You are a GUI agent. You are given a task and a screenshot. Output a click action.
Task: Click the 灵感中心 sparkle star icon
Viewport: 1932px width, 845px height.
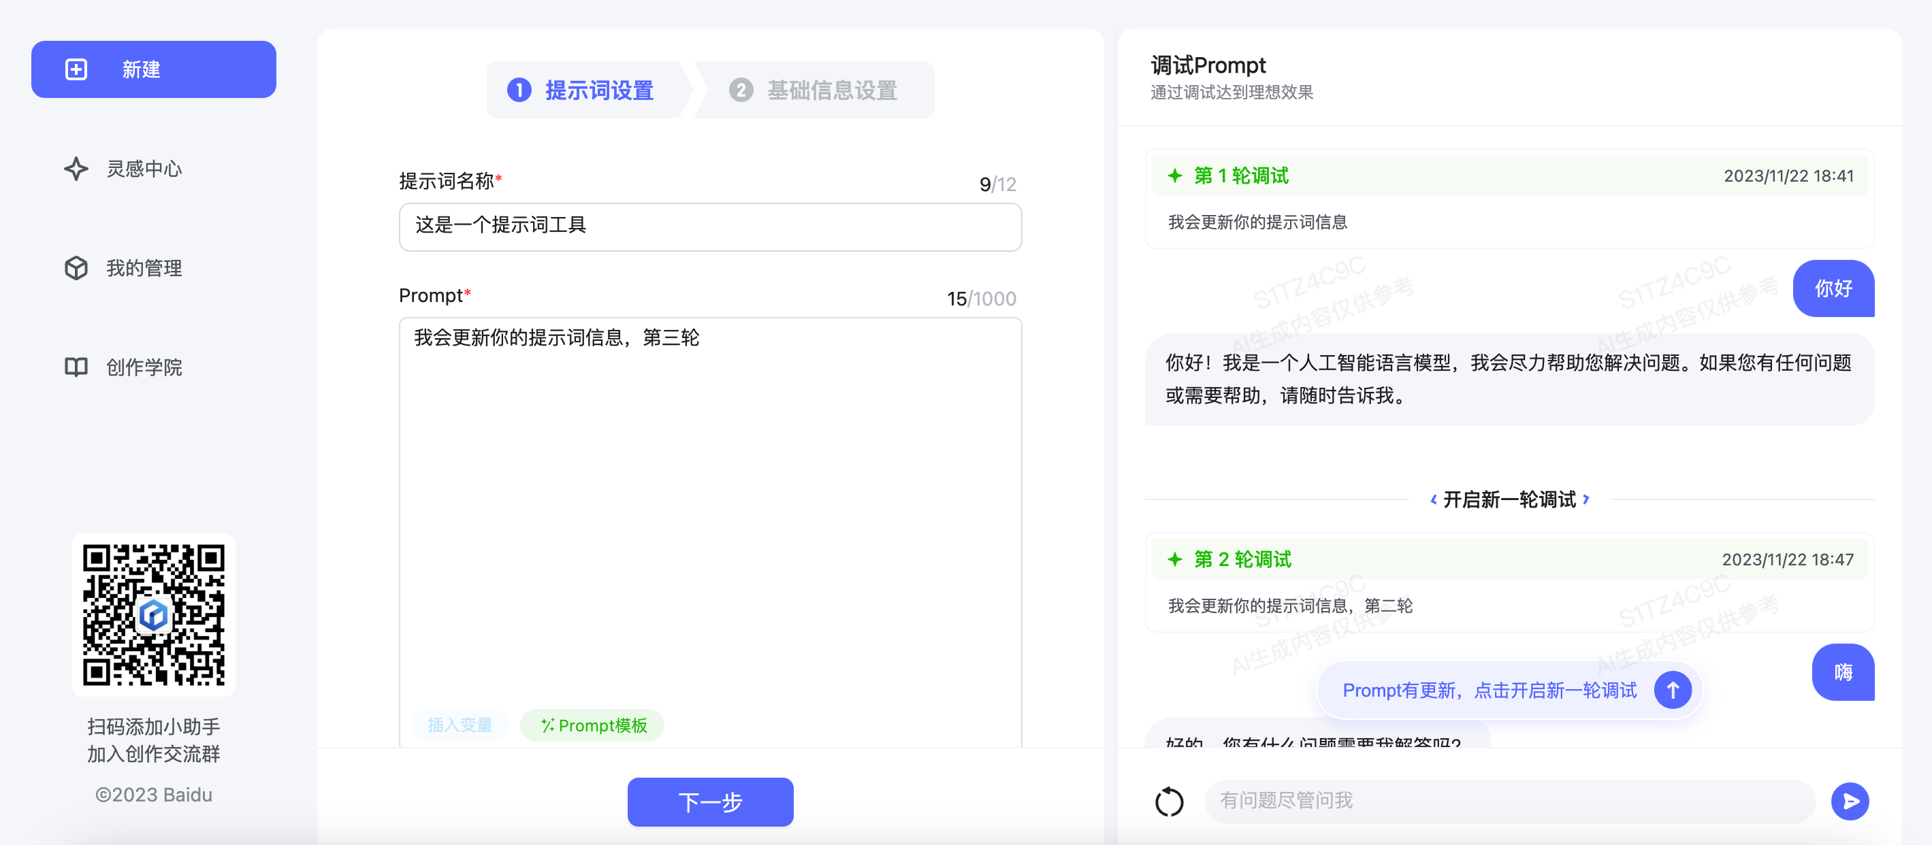[x=76, y=169]
